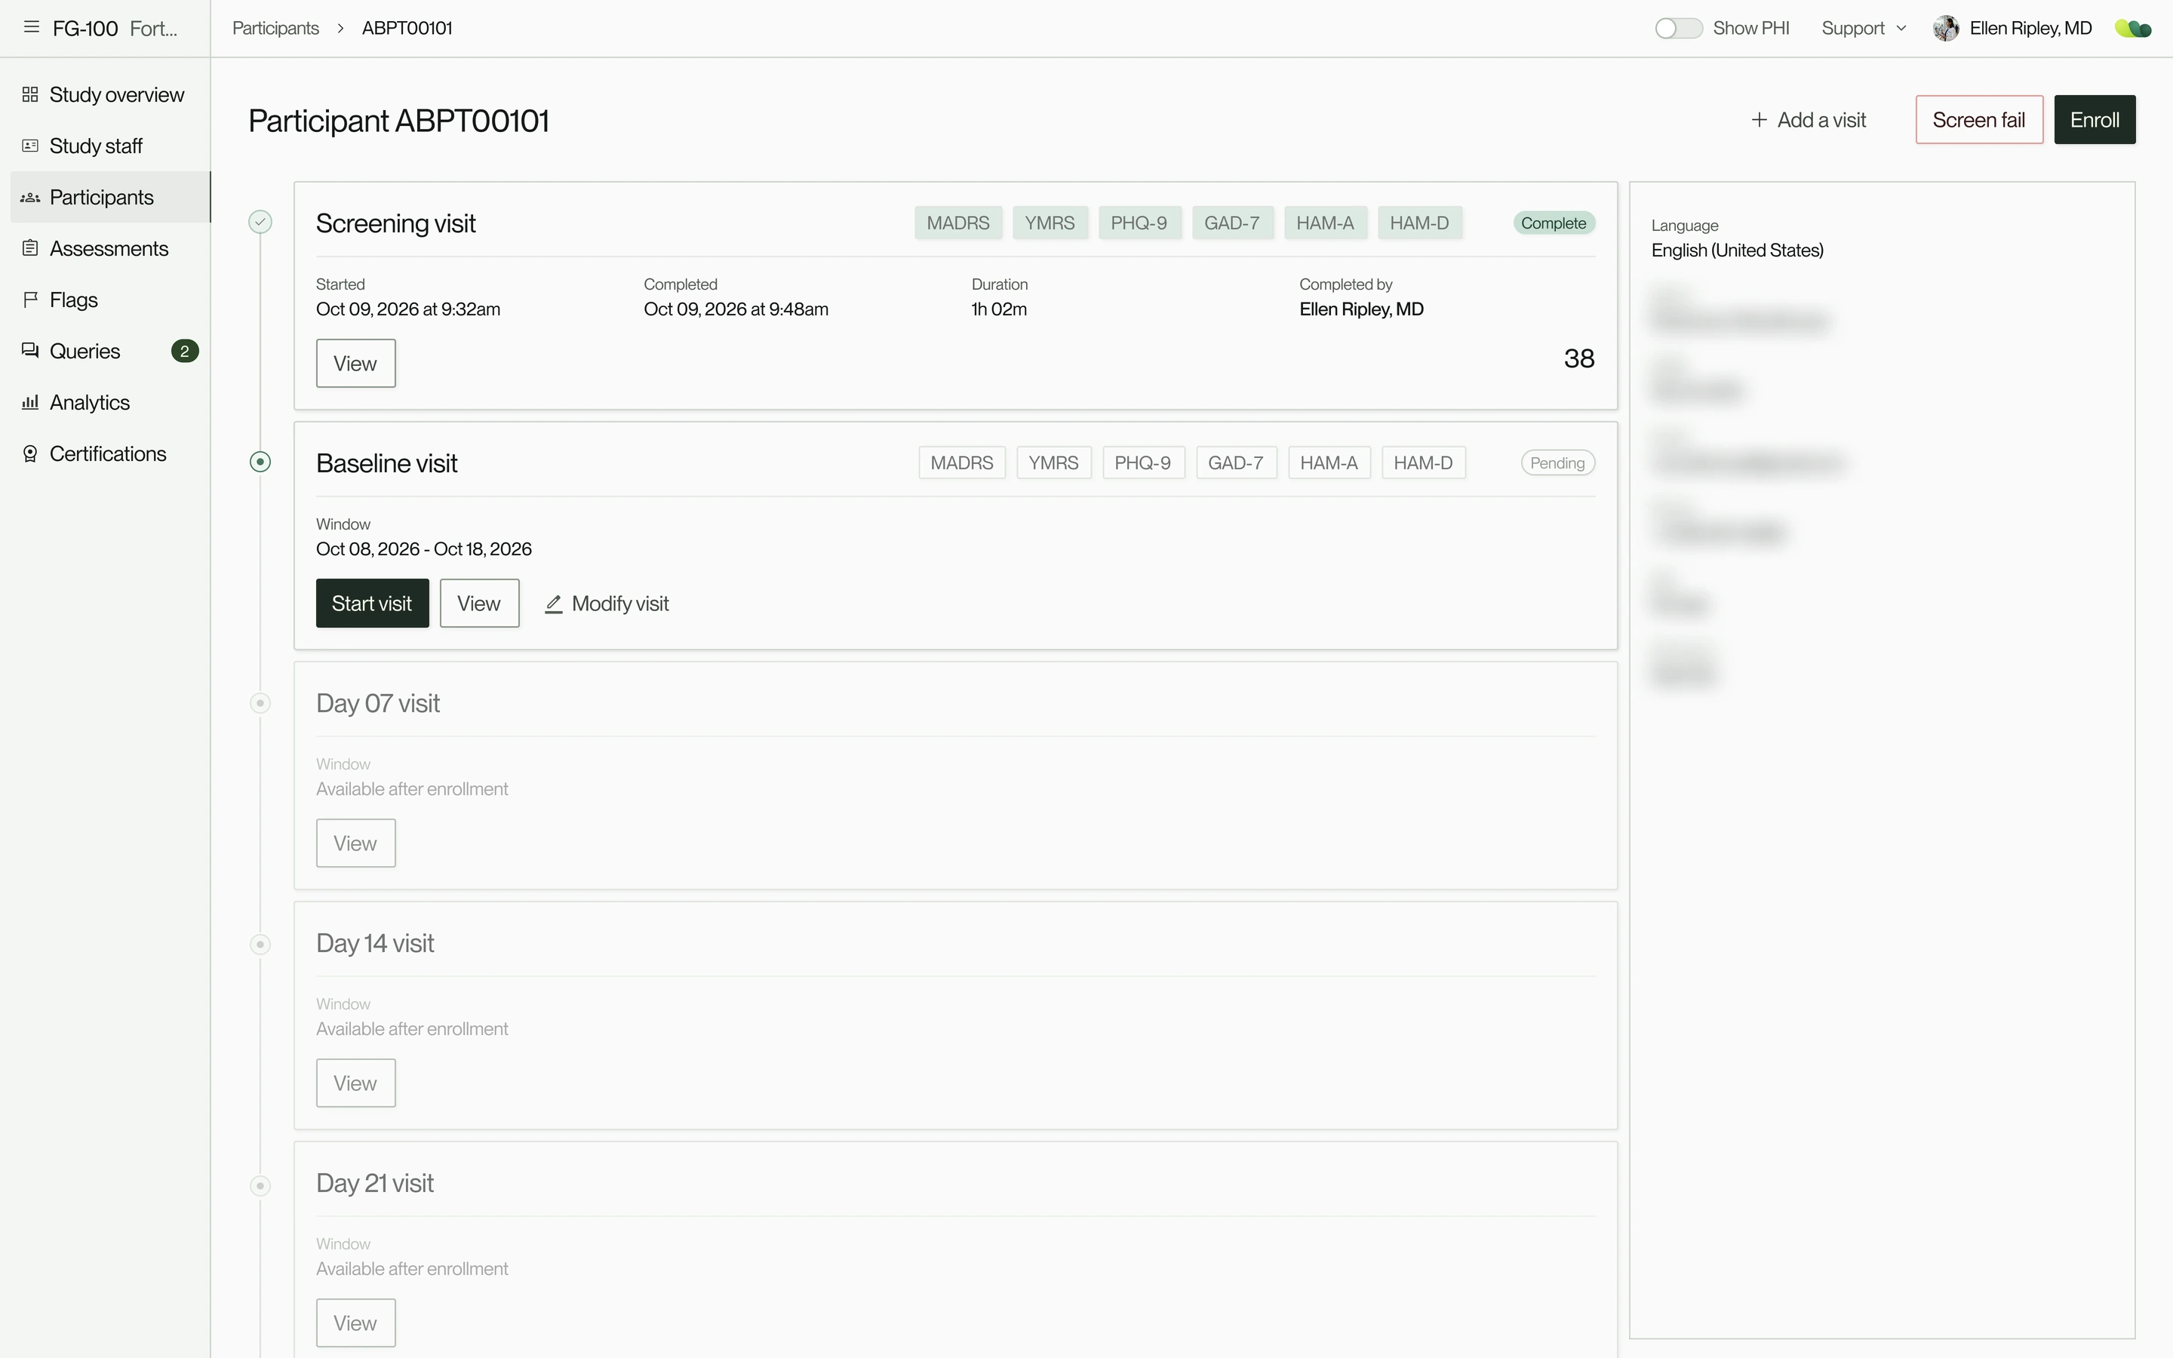This screenshot has width=2173, height=1358.
Task: Click View in the Baseline visit card
Action: click(478, 603)
